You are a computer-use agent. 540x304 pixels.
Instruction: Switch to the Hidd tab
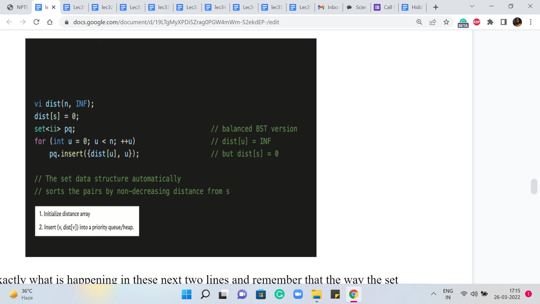[x=412, y=7]
